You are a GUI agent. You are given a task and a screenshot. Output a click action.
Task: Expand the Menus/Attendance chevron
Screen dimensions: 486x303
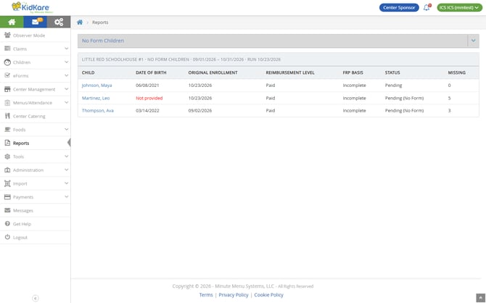point(66,102)
